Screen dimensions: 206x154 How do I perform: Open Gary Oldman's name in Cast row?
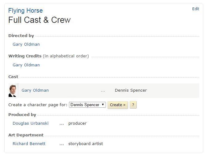pyautogui.click(x=35, y=90)
